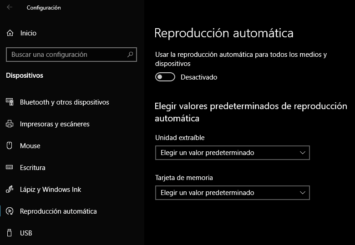Open the Tarjeta de memoria dropdown

tap(232, 193)
